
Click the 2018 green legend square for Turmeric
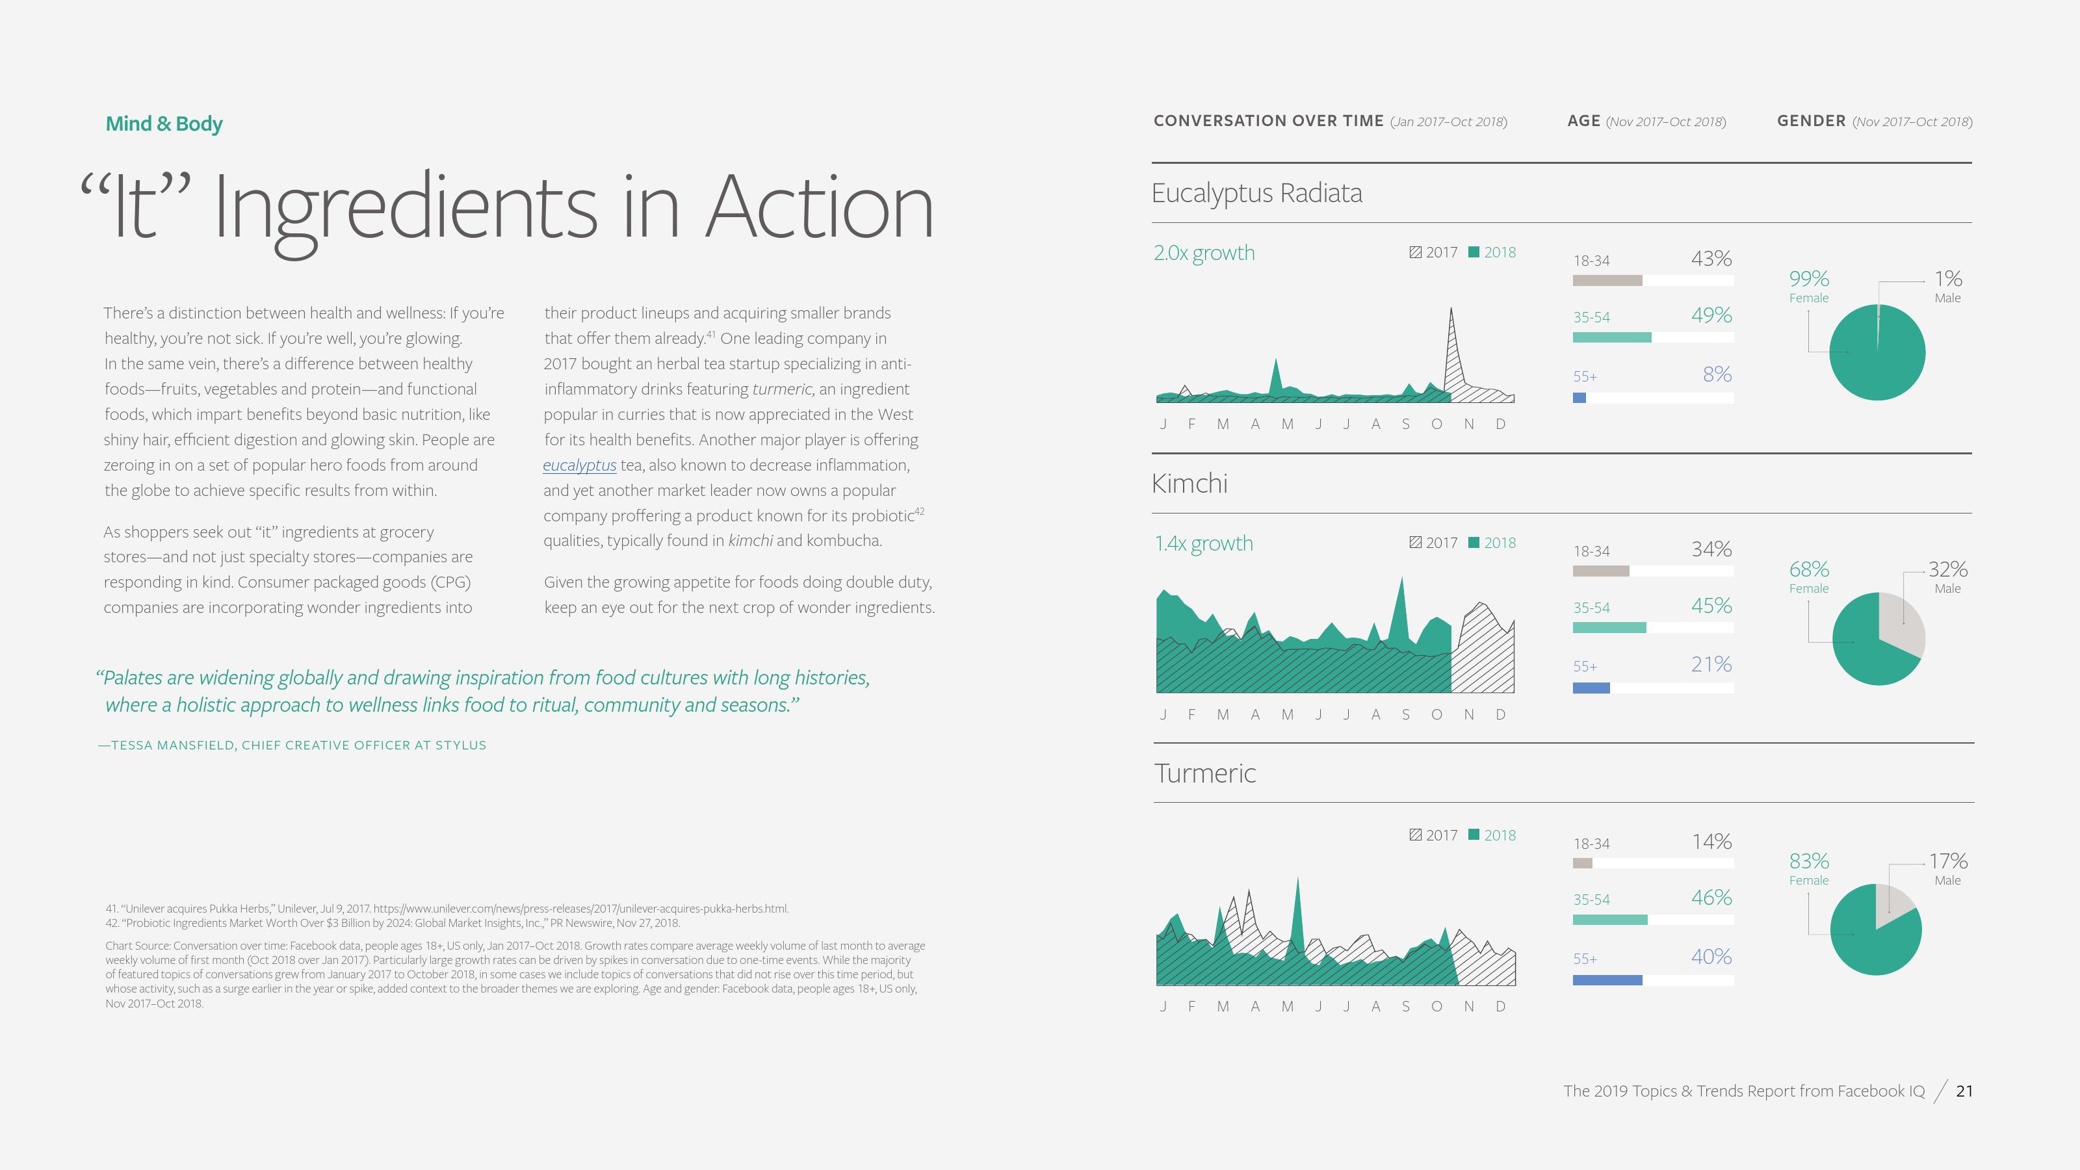click(x=1474, y=835)
